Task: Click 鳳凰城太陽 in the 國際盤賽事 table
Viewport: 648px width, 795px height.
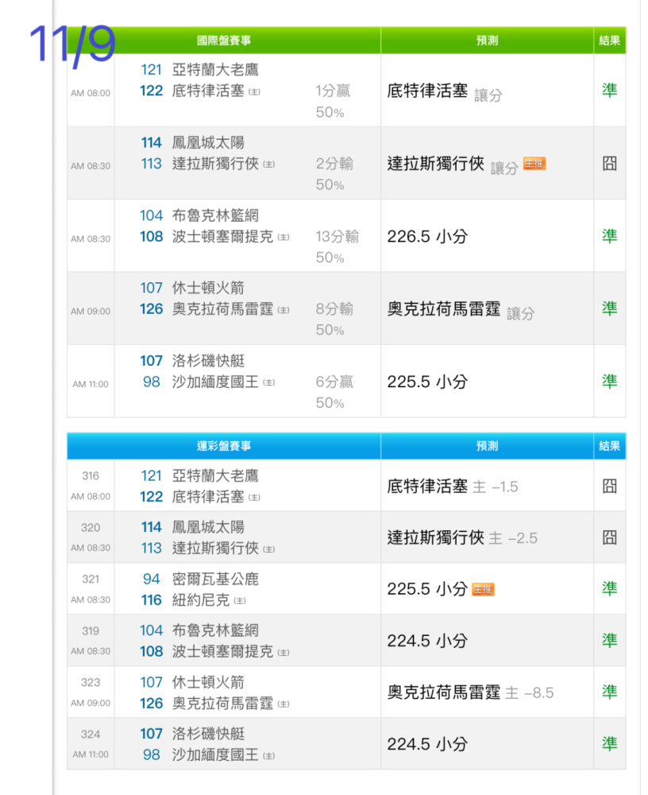Action: point(208,142)
